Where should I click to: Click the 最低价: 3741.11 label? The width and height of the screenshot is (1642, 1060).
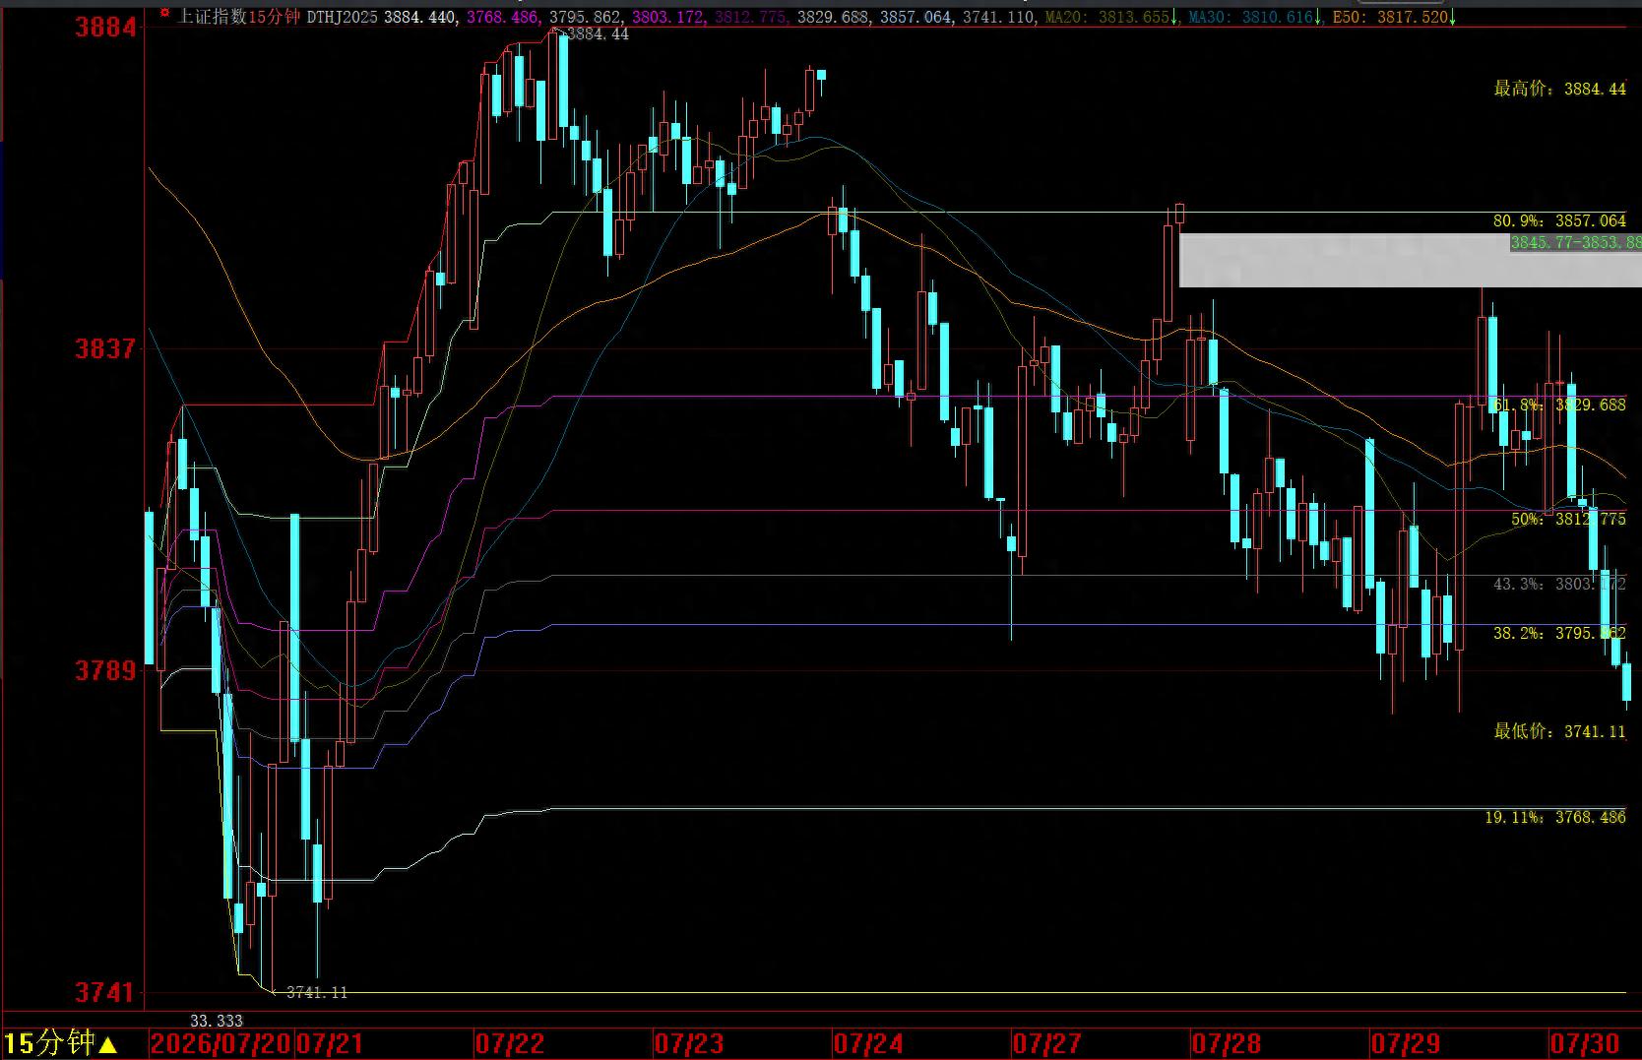click(1560, 731)
